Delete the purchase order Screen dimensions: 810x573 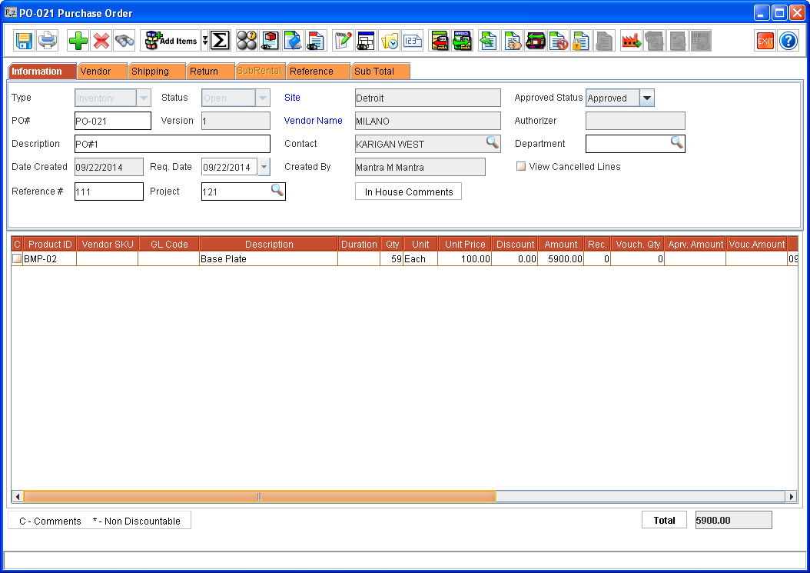pos(101,40)
